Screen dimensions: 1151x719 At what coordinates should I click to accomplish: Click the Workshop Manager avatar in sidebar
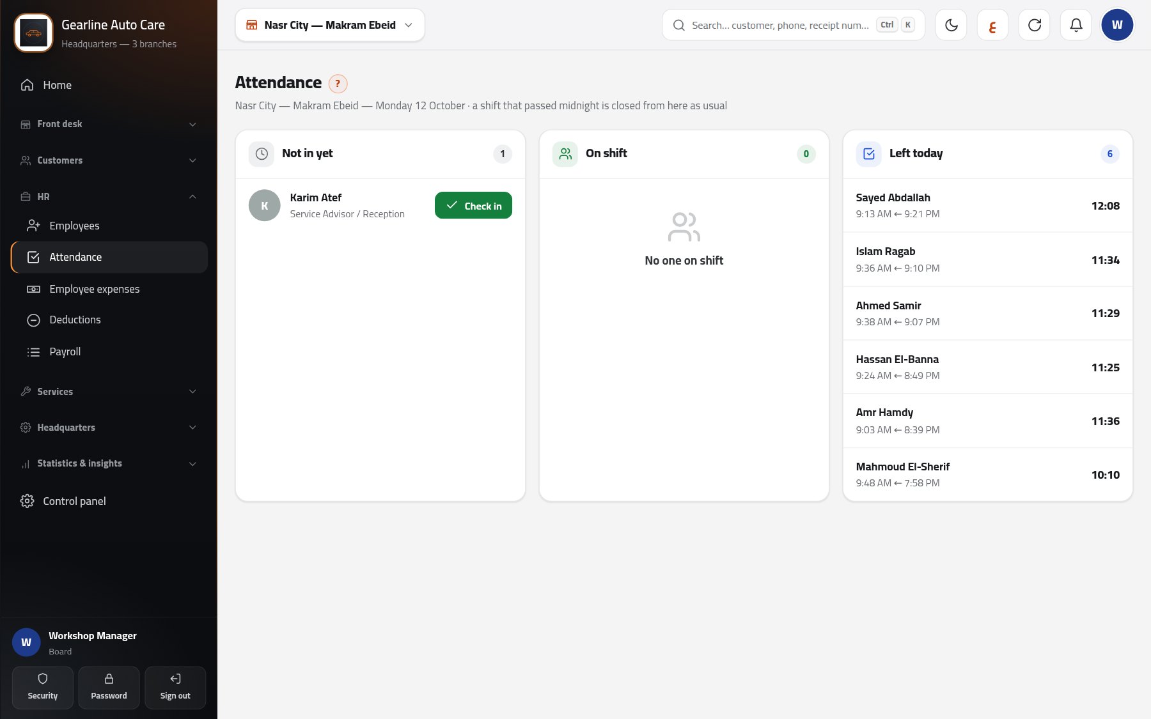[26, 642]
